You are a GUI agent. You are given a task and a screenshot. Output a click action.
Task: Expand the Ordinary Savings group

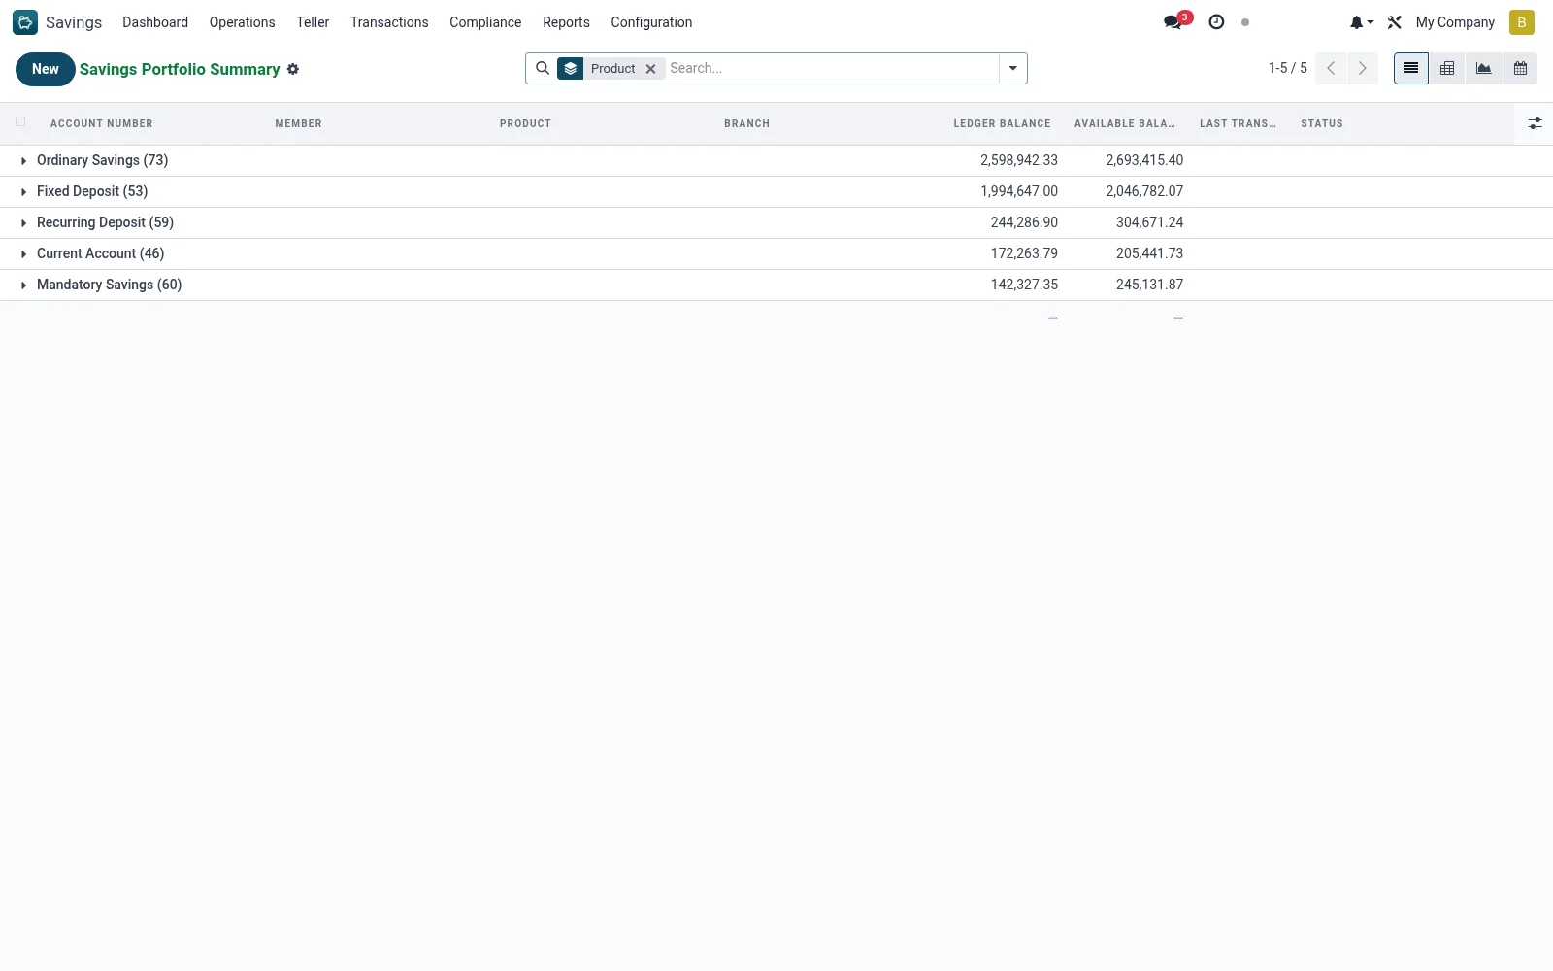pos(102,160)
